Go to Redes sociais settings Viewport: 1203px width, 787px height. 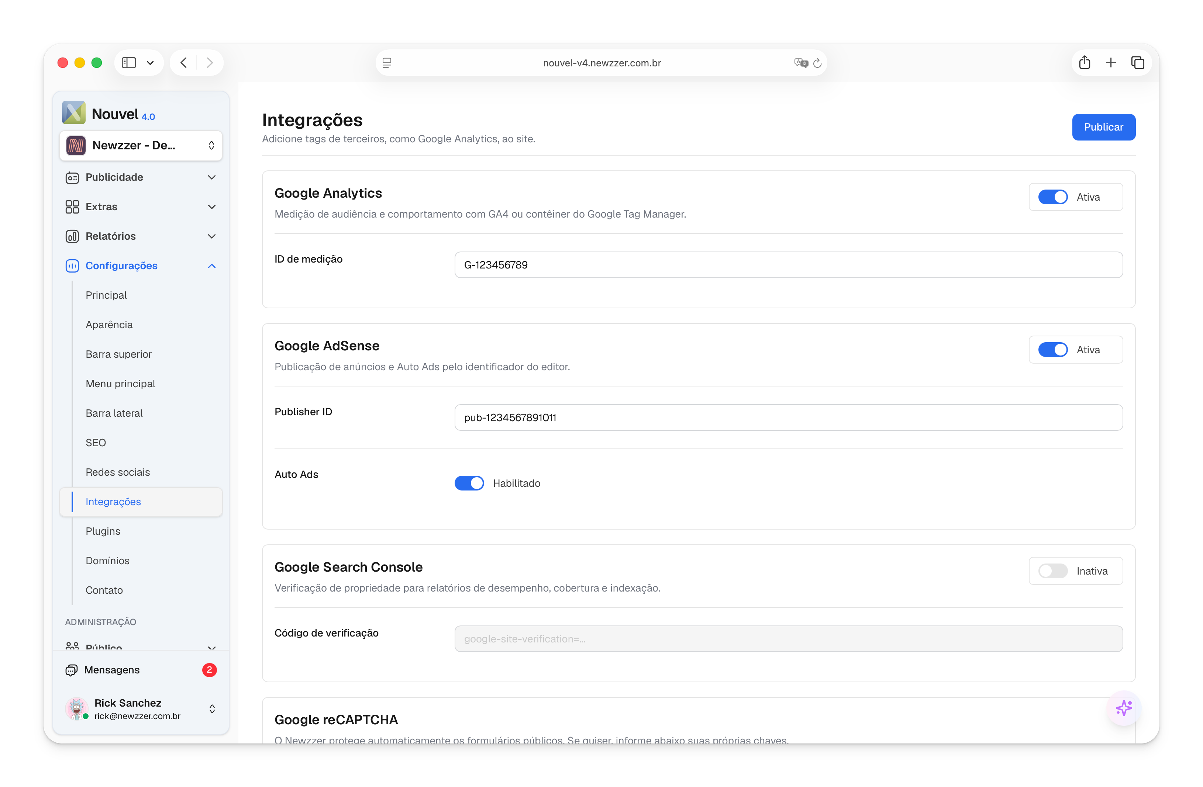(x=118, y=472)
